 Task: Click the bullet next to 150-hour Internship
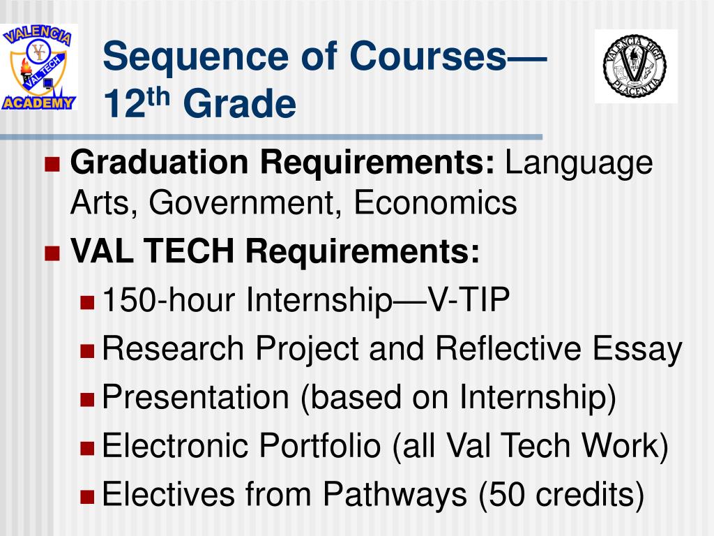pos(87,303)
